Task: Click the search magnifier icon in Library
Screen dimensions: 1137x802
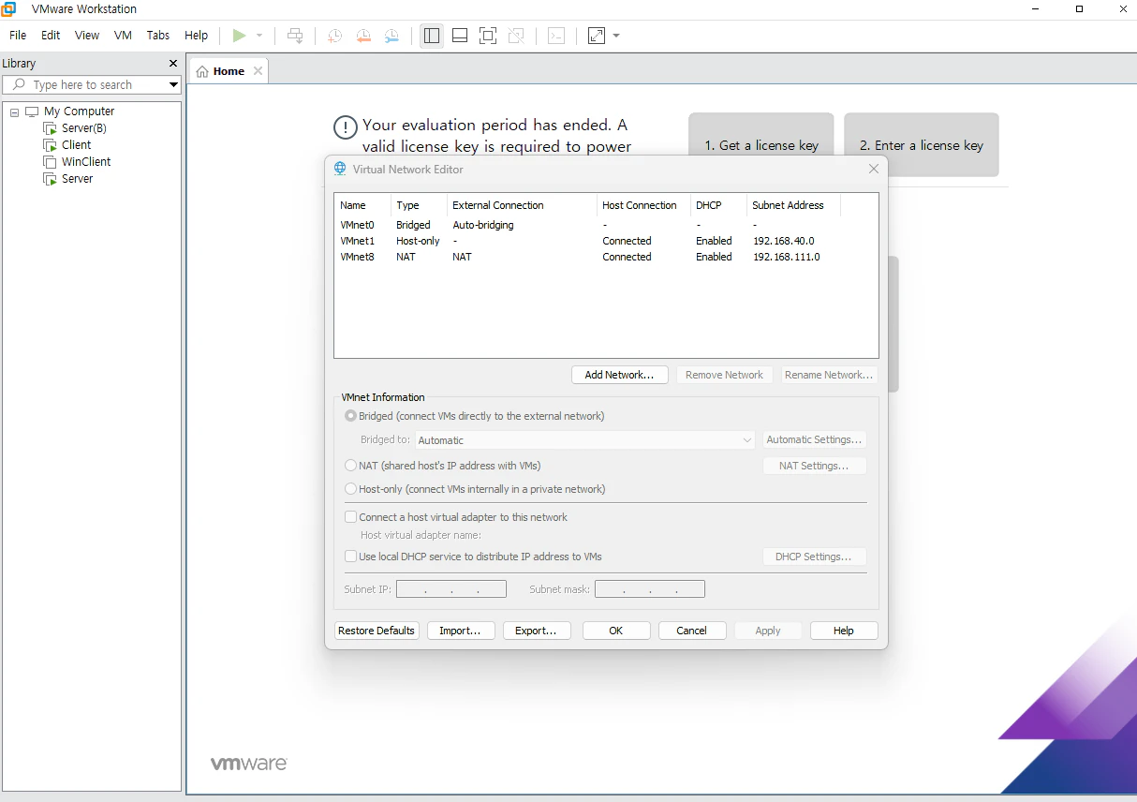Action: point(19,84)
